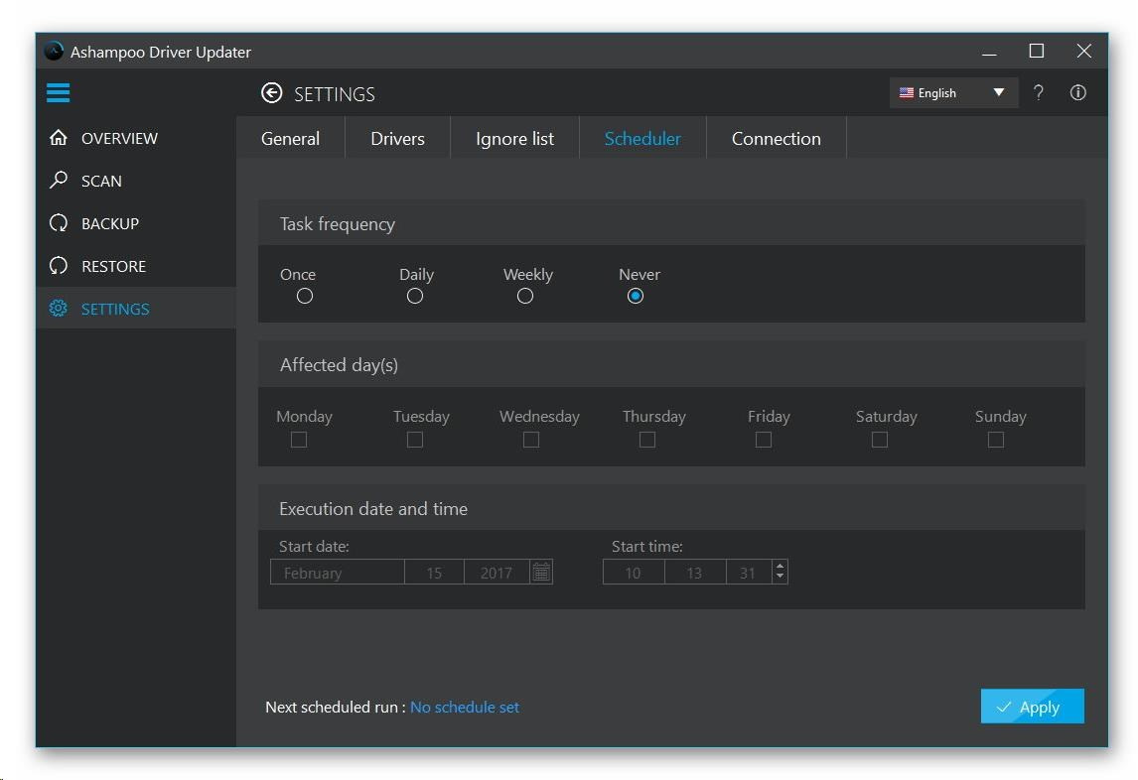Open the info icon in header
This screenshot has width=1138, height=780.
pyautogui.click(x=1077, y=93)
